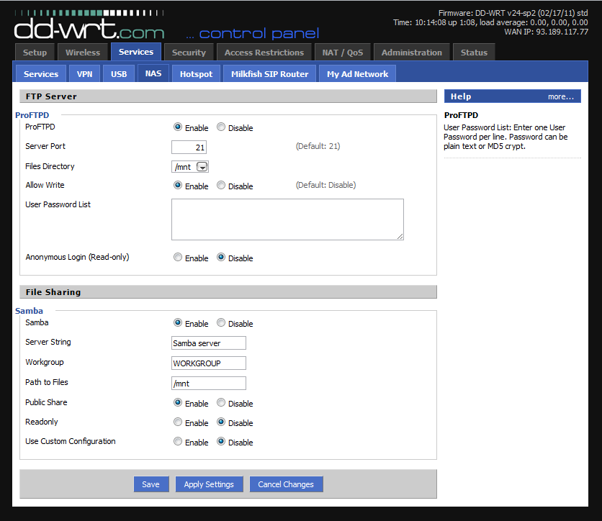Click the Server Port input field

tap(189, 148)
